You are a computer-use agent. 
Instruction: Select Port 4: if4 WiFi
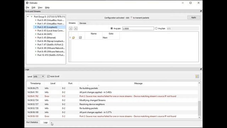tap(45, 34)
